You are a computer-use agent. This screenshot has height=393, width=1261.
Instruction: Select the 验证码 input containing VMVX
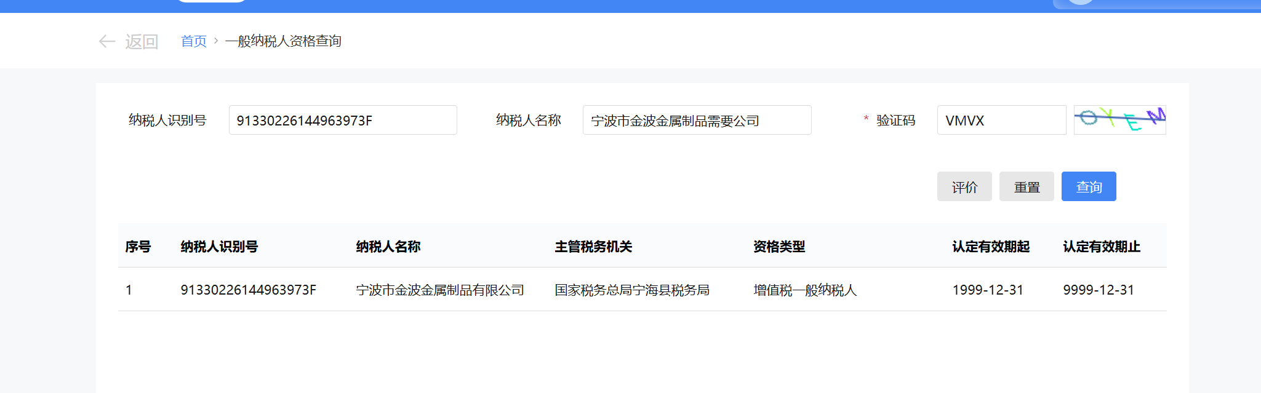pos(1001,120)
